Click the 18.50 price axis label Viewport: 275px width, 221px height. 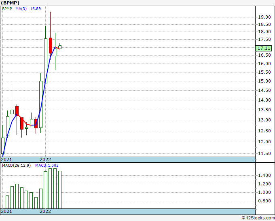pyautogui.click(x=264, y=24)
